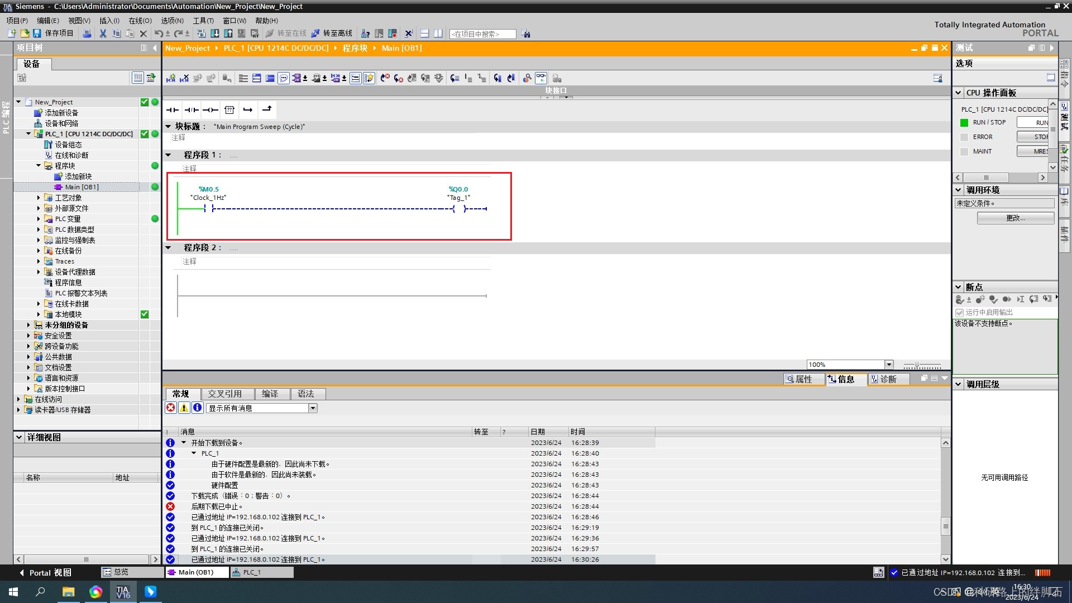Insert an output coil instruction
The height and width of the screenshot is (603, 1072).
click(210, 109)
